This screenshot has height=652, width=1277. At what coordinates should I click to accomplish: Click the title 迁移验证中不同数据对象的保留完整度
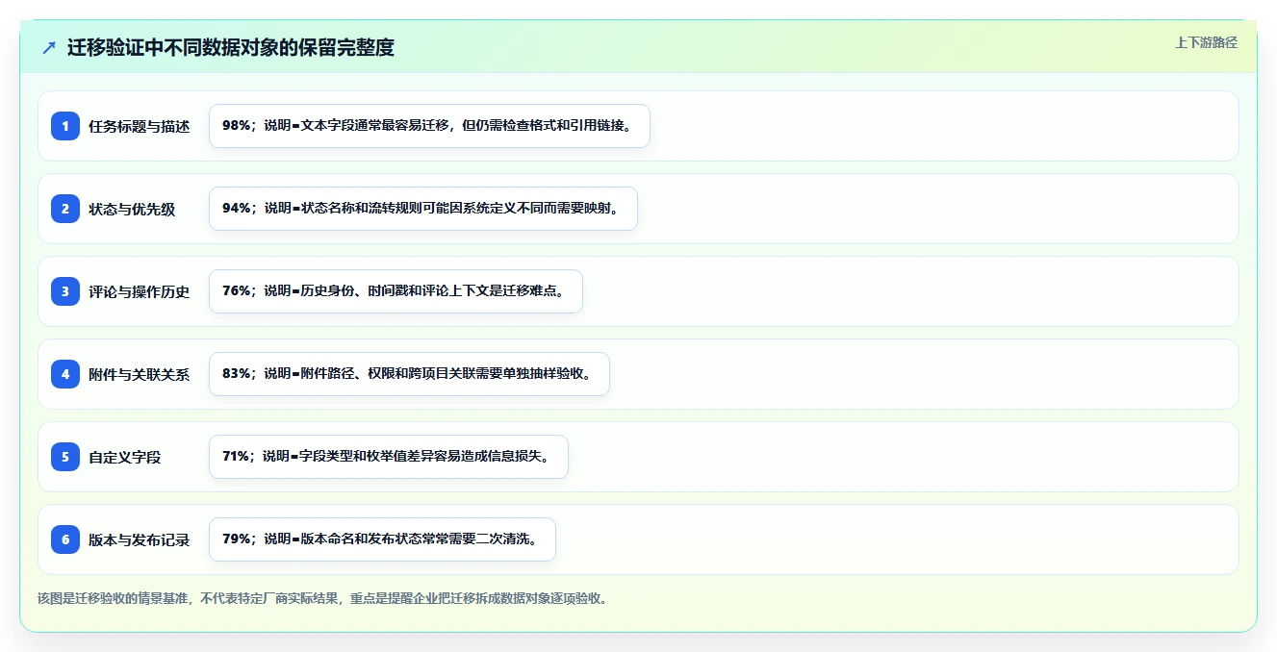231,47
